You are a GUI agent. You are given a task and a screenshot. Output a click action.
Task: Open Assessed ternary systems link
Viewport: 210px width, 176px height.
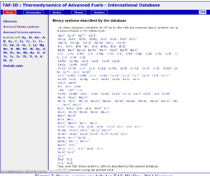[22, 32]
